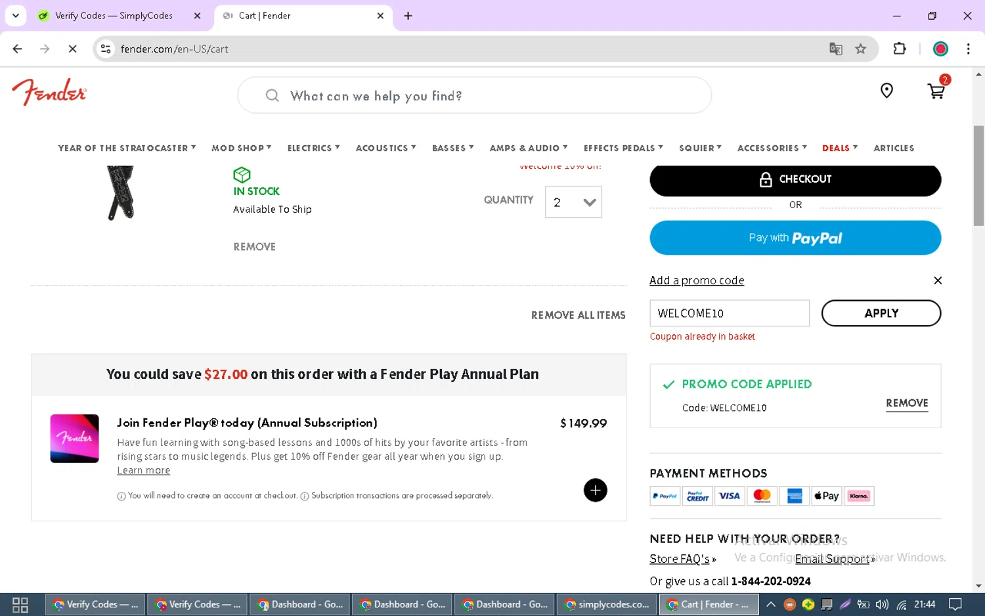The image size is (985, 616).
Task: View site information icon in address bar
Action: [x=106, y=49]
